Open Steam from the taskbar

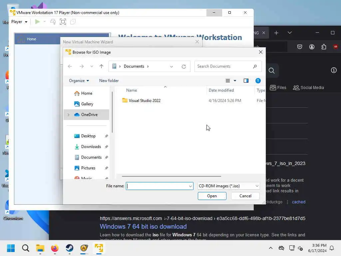[70, 248]
